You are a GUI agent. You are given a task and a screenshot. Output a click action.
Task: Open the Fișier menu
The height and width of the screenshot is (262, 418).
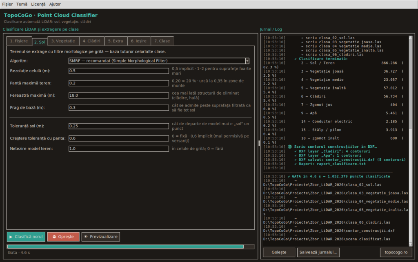7,4
